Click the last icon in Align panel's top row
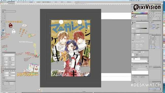The width and height of the screenshot is (165, 93). point(160,13)
